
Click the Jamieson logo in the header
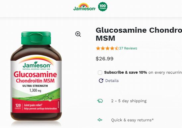(85, 7)
